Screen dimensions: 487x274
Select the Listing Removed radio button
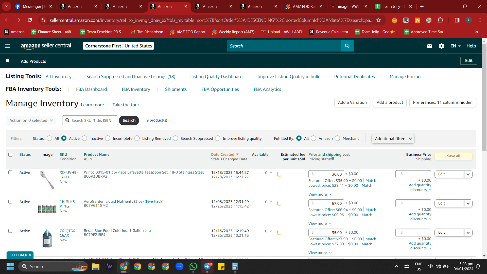137,138
